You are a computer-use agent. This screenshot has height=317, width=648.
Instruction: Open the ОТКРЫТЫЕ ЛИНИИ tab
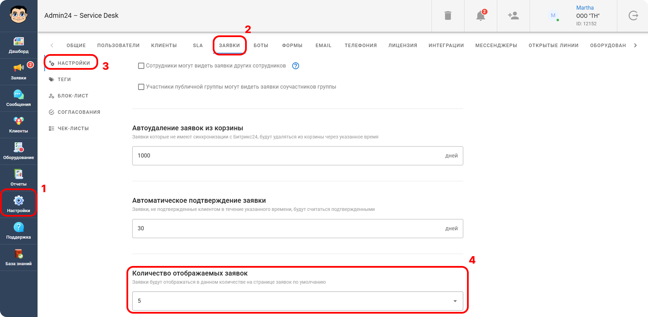point(554,46)
